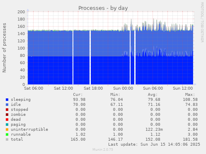Click the 'Sat 06:00' x-axis label
The width and height of the screenshot is (206, 154).
[34, 88]
